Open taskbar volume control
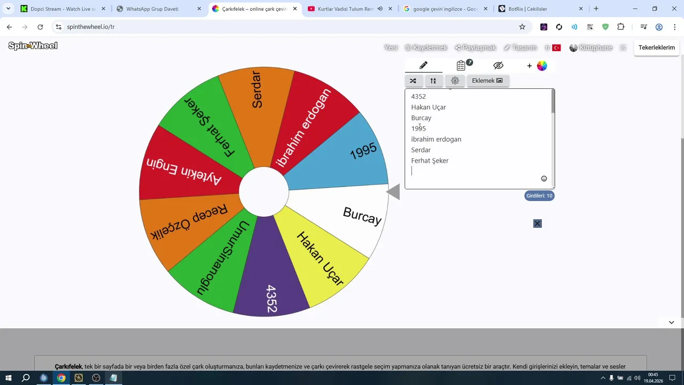Screen dimensions: 684x385 tap(638, 378)
